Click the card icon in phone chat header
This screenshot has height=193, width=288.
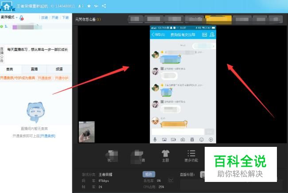204,35
